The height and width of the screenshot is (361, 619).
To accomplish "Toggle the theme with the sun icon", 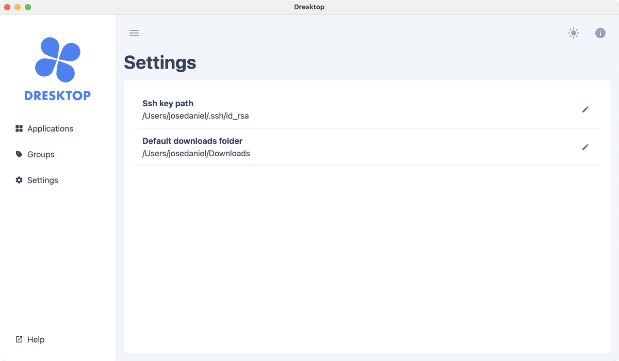I will pyautogui.click(x=573, y=33).
